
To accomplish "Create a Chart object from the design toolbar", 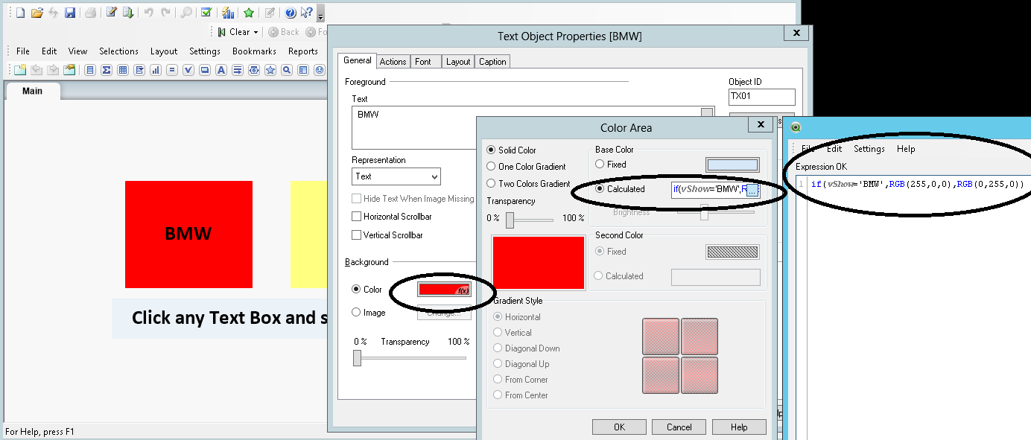I will tap(156, 70).
